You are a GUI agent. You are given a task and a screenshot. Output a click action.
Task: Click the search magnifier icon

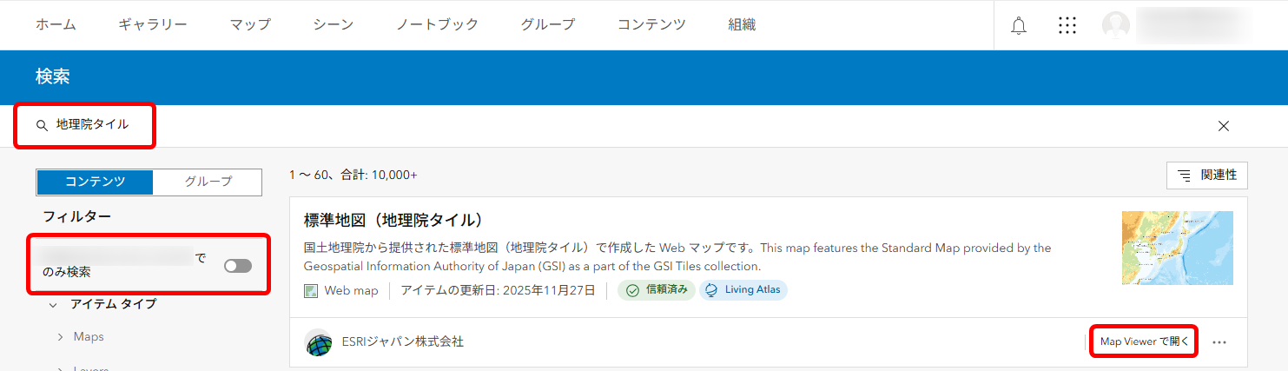[42, 126]
